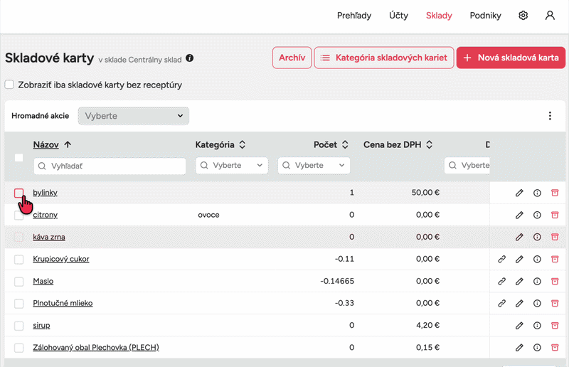
Task: Go to Účty menu
Action: pos(398,15)
